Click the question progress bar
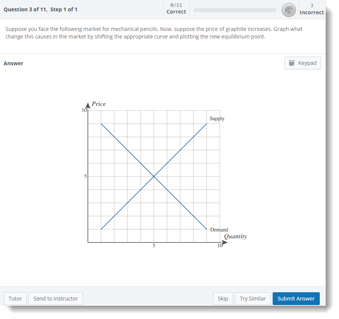 235,10
